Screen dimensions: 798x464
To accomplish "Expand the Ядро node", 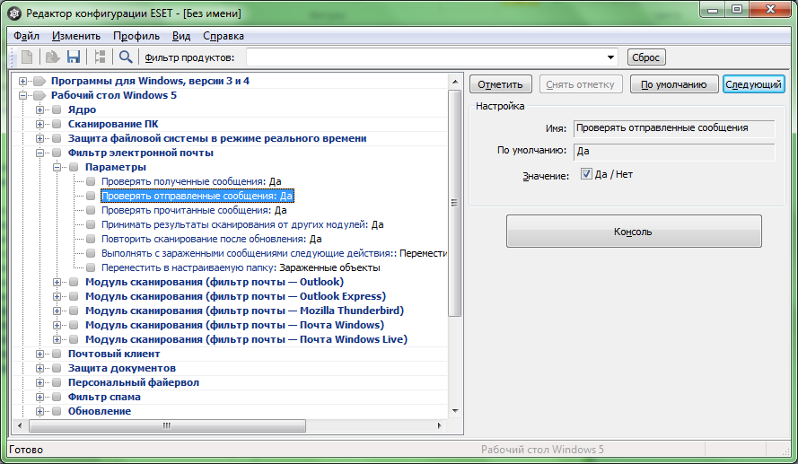I will 39,109.
